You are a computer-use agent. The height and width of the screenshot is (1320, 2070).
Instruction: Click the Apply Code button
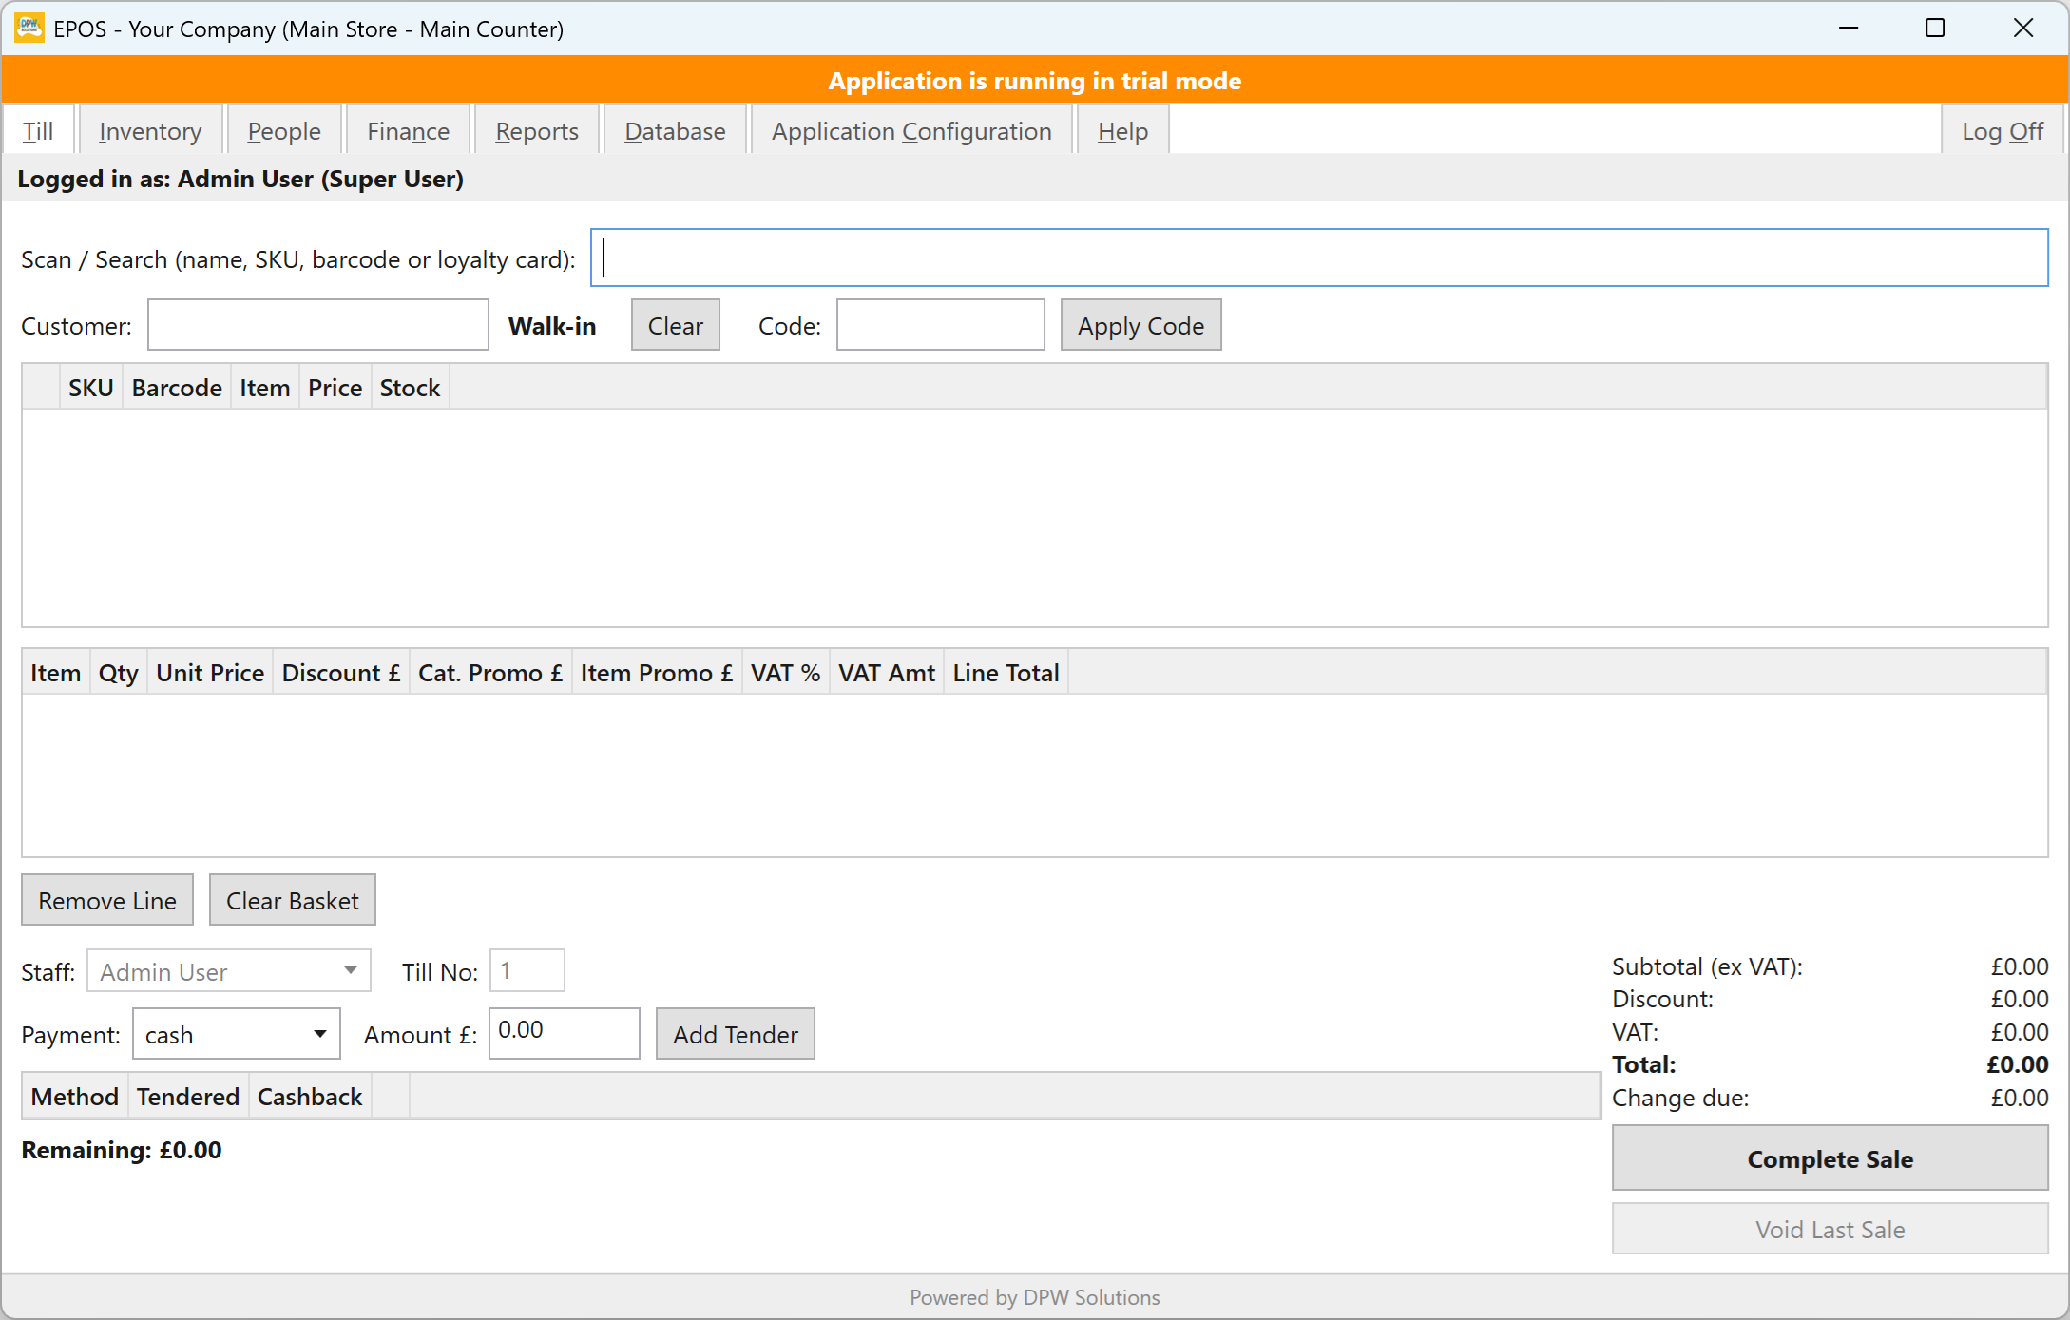click(1140, 325)
